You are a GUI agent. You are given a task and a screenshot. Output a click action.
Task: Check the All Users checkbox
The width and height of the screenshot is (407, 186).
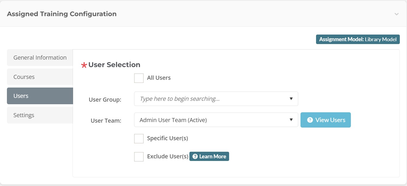[x=139, y=78]
